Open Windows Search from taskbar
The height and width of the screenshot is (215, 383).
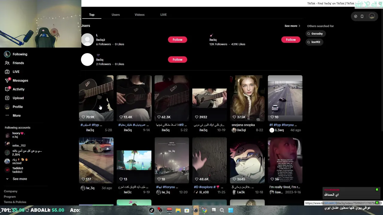click(222, 210)
